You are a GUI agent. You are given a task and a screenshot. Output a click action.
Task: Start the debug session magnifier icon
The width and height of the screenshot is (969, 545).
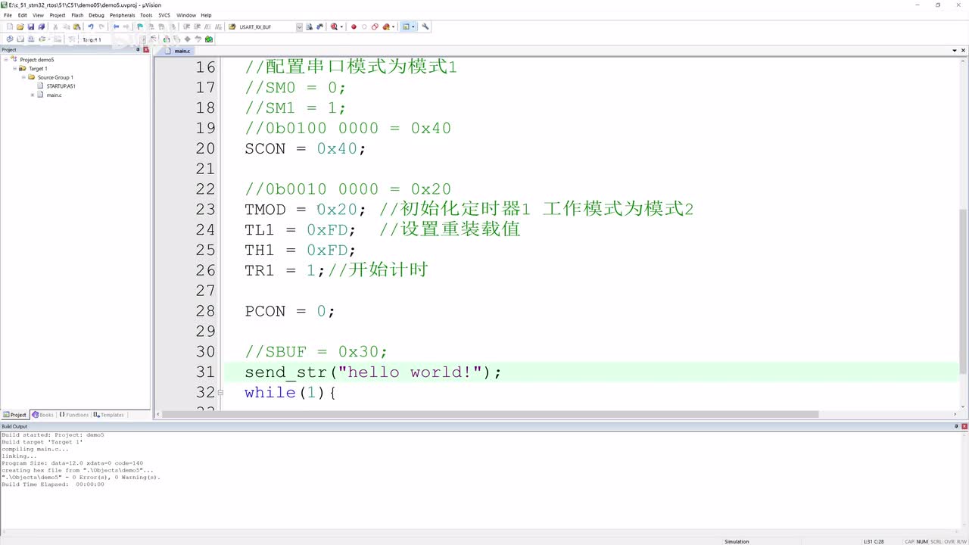(x=334, y=26)
